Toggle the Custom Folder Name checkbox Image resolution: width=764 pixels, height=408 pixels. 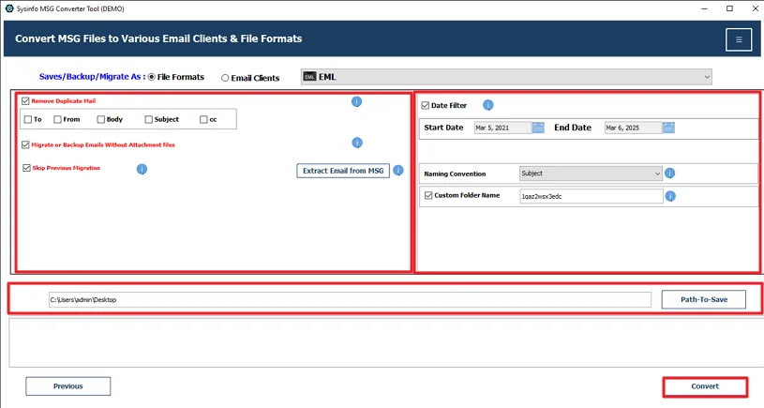click(x=428, y=195)
